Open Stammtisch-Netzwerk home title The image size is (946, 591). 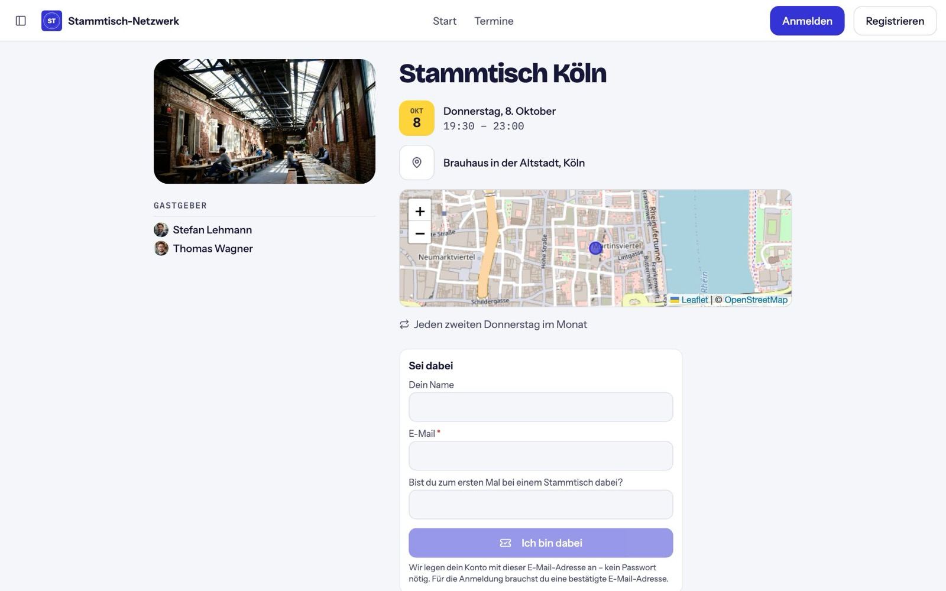tap(123, 21)
